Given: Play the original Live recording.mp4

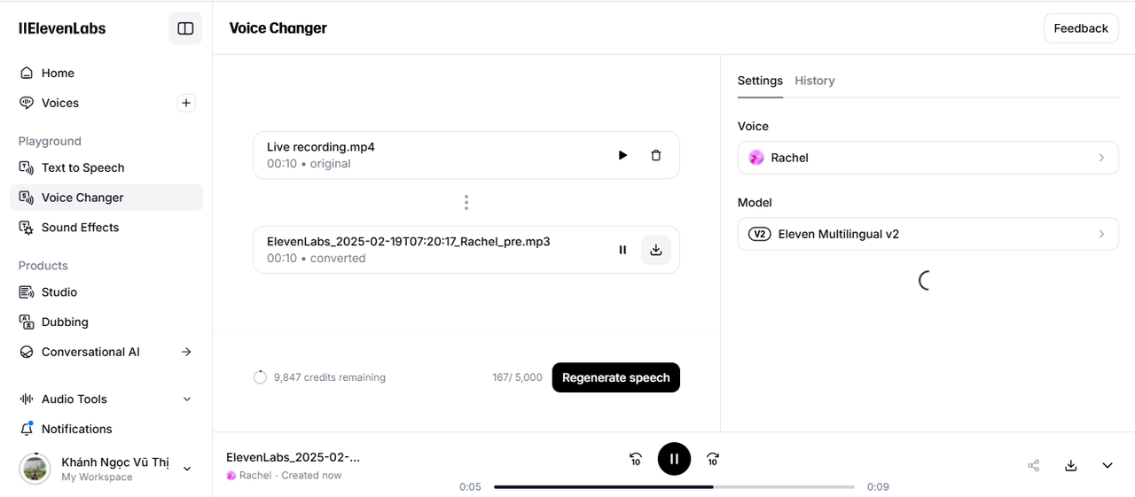Looking at the screenshot, I should click(622, 156).
